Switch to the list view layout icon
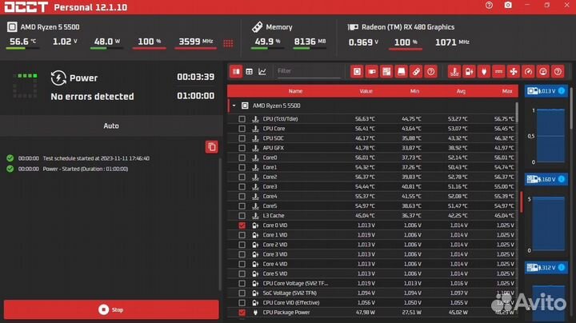The width and height of the screenshot is (576, 323). point(236,72)
